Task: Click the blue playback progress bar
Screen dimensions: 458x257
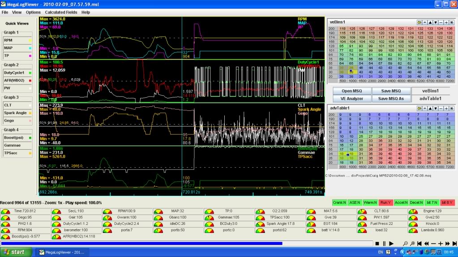Action: (x=141, y=244)
